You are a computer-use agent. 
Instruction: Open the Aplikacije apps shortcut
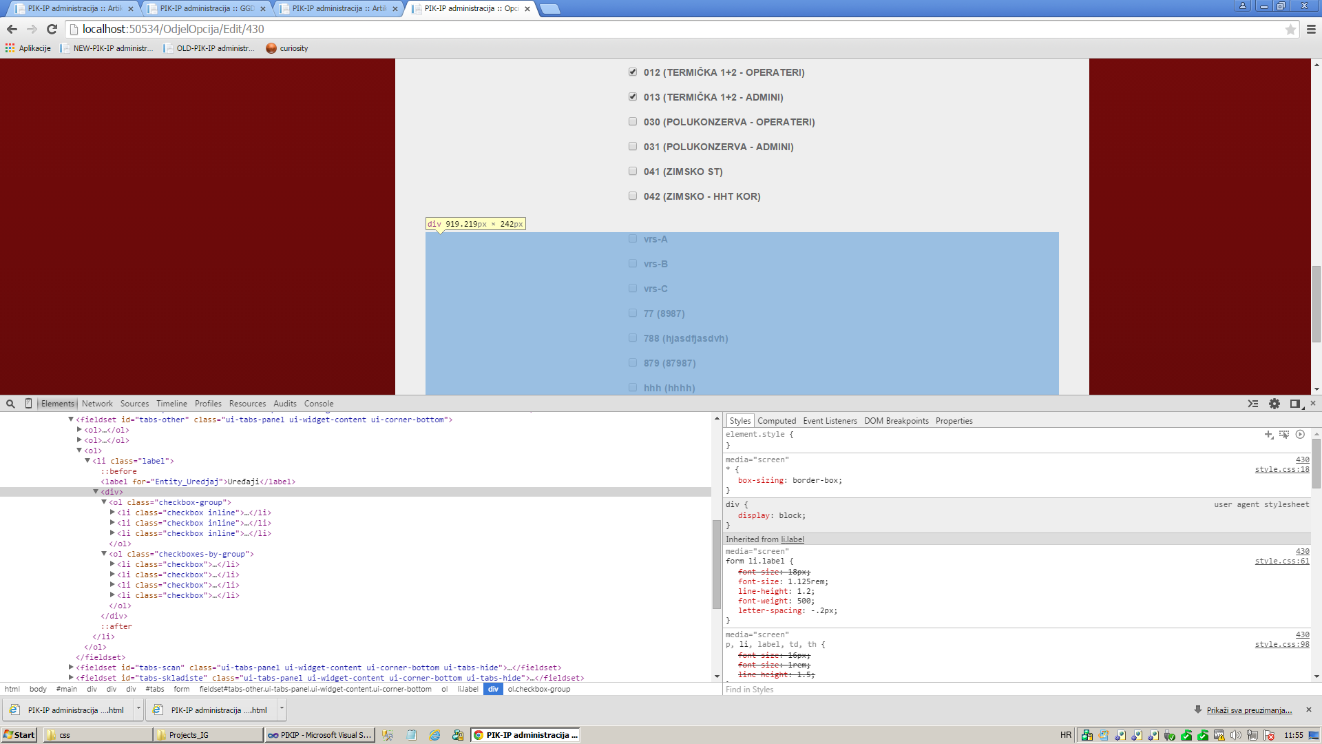tap(28, 48)
